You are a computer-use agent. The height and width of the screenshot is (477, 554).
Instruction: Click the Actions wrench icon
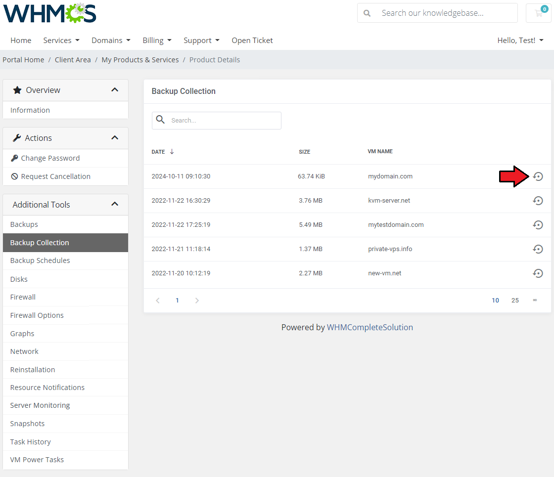17,138
